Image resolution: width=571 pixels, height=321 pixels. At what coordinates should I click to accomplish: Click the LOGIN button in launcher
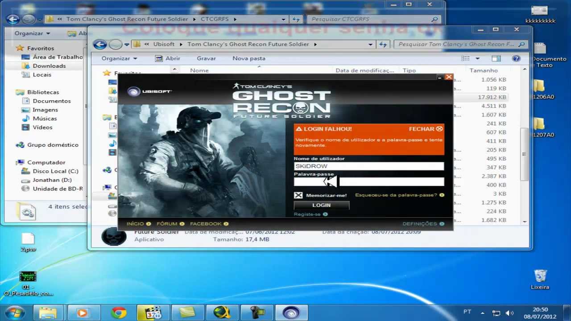pos(321,205)
